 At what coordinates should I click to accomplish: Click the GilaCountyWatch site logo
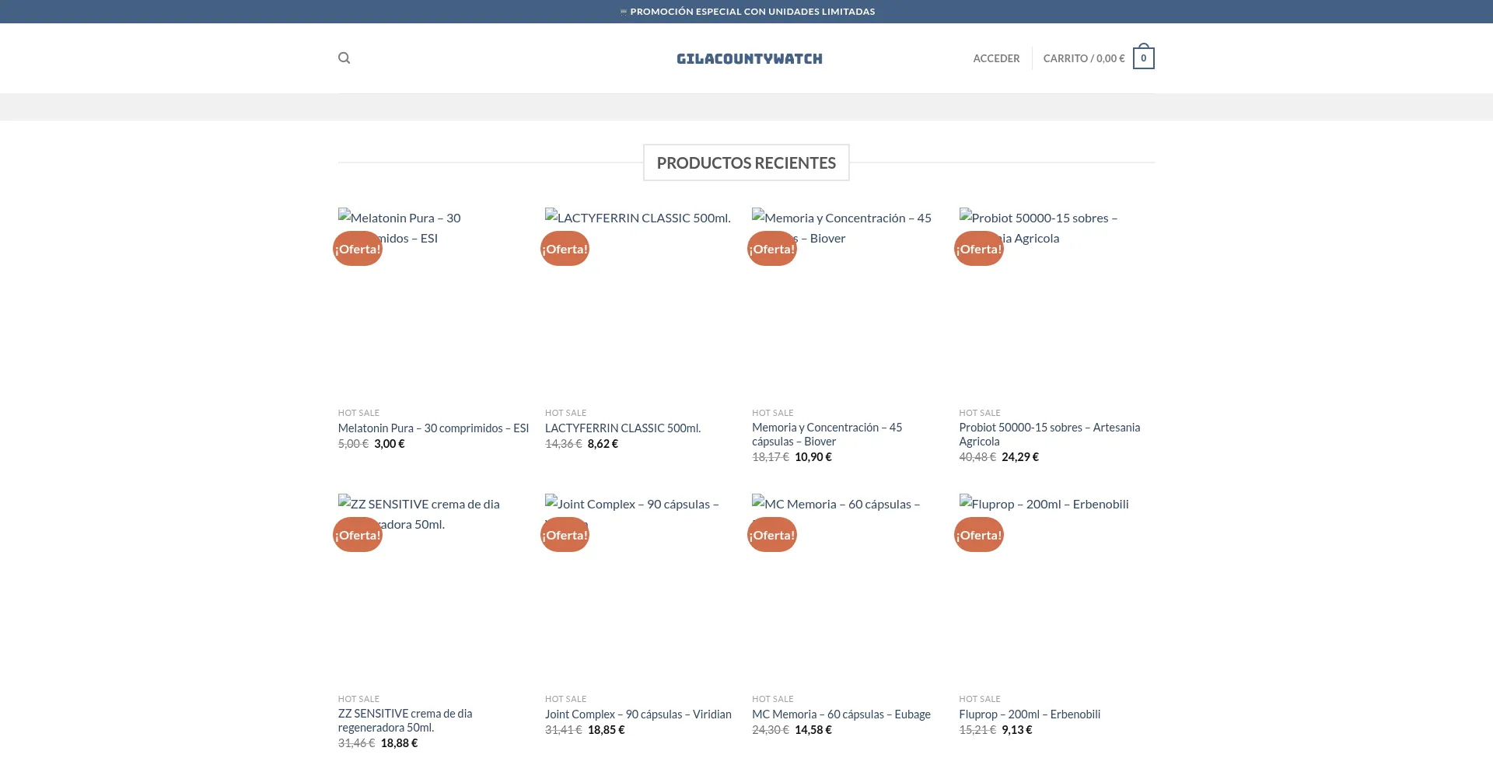click(x=749, y=58)
